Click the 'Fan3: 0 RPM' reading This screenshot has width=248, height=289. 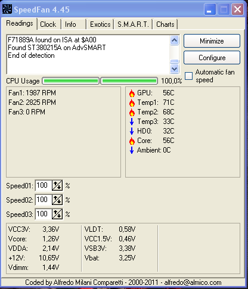click(27, 112)
